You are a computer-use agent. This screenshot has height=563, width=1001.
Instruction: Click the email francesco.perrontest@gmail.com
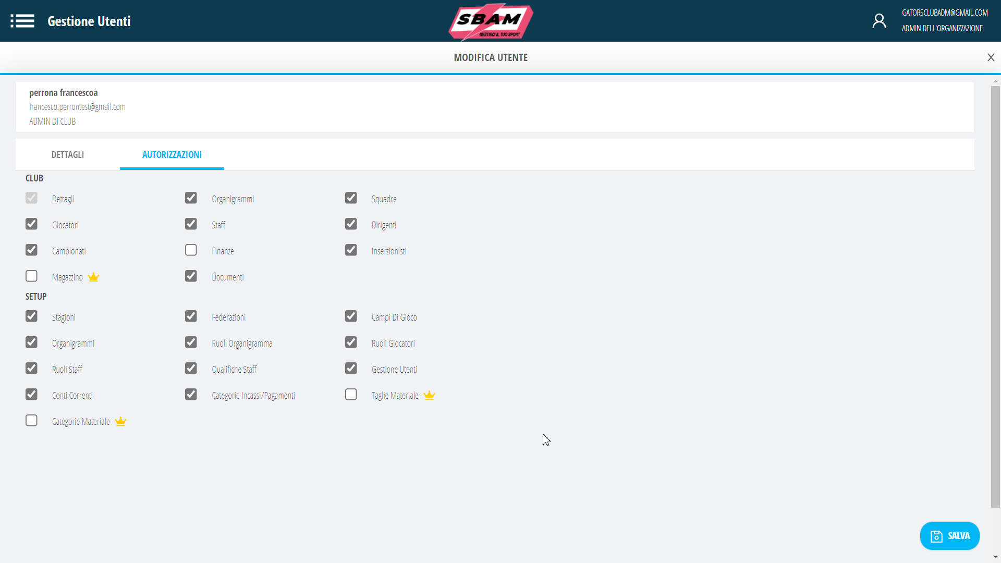click(77, 107)
